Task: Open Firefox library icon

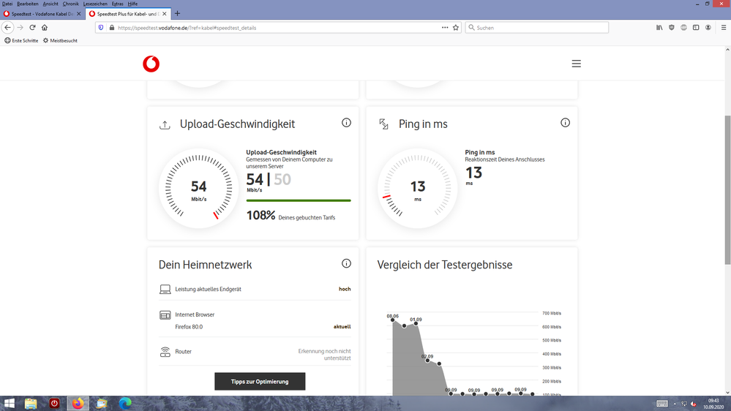Action: (x=659, y=28)
